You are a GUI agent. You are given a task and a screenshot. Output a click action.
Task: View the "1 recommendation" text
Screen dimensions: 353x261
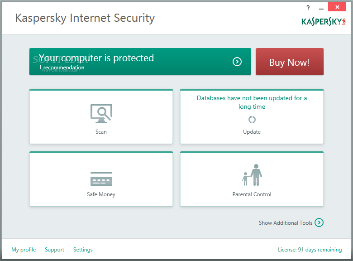[x=62, y=68]
